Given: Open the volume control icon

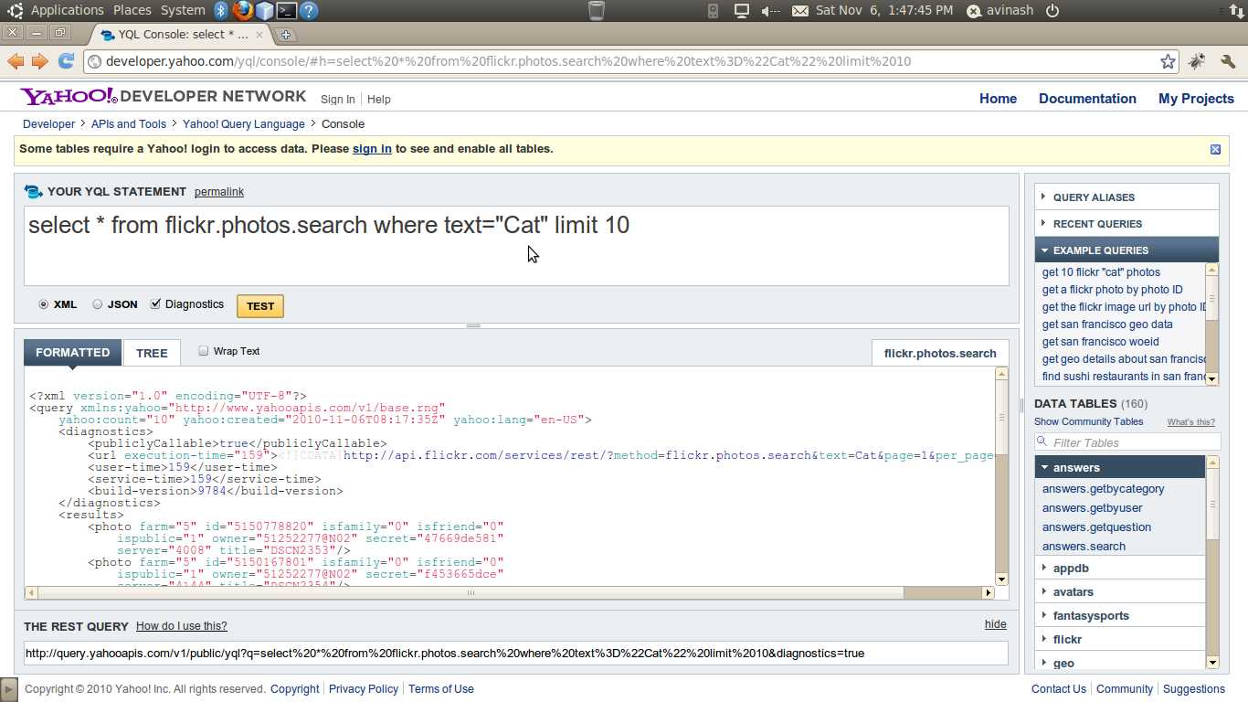Looking at the screenshot, I should click(x=771, y=11).
